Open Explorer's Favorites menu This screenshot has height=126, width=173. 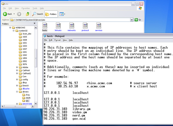(26, 8)
